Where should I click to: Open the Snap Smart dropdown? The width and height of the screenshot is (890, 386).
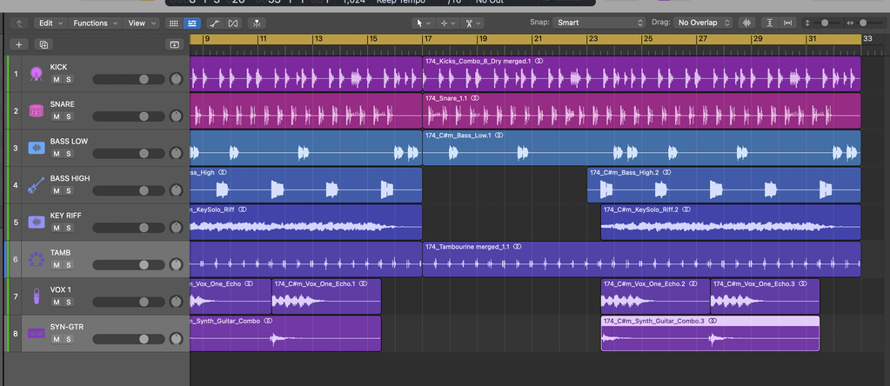(x=599, y=23)
